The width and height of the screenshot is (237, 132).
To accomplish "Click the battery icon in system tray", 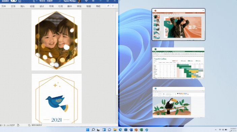I will tap(226, 130).
